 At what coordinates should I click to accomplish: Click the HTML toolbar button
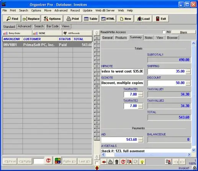(108, 19)
